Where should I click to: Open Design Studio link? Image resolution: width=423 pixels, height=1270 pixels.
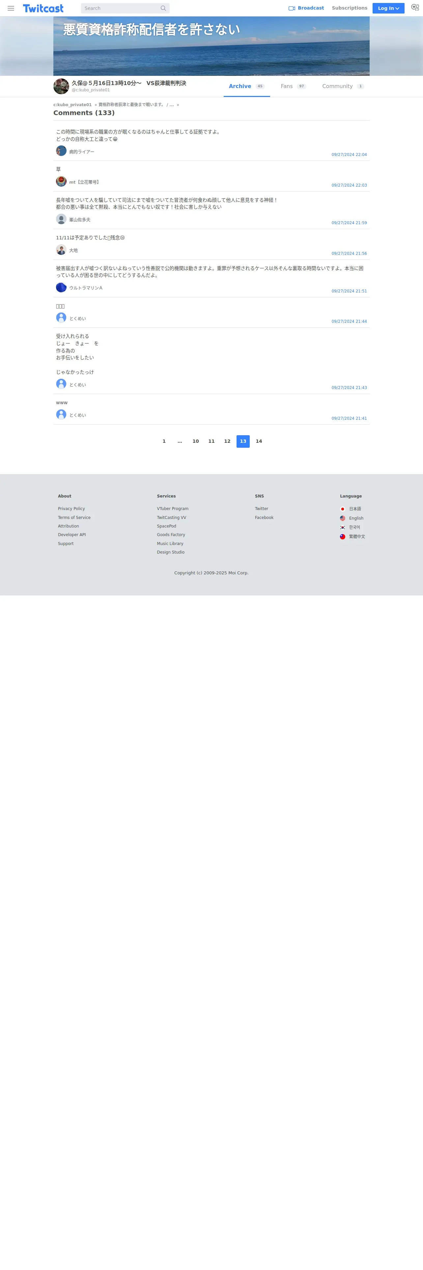tap(171, 552)
